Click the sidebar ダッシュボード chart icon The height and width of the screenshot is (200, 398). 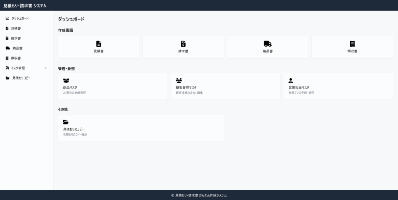[x=7, y=18]
